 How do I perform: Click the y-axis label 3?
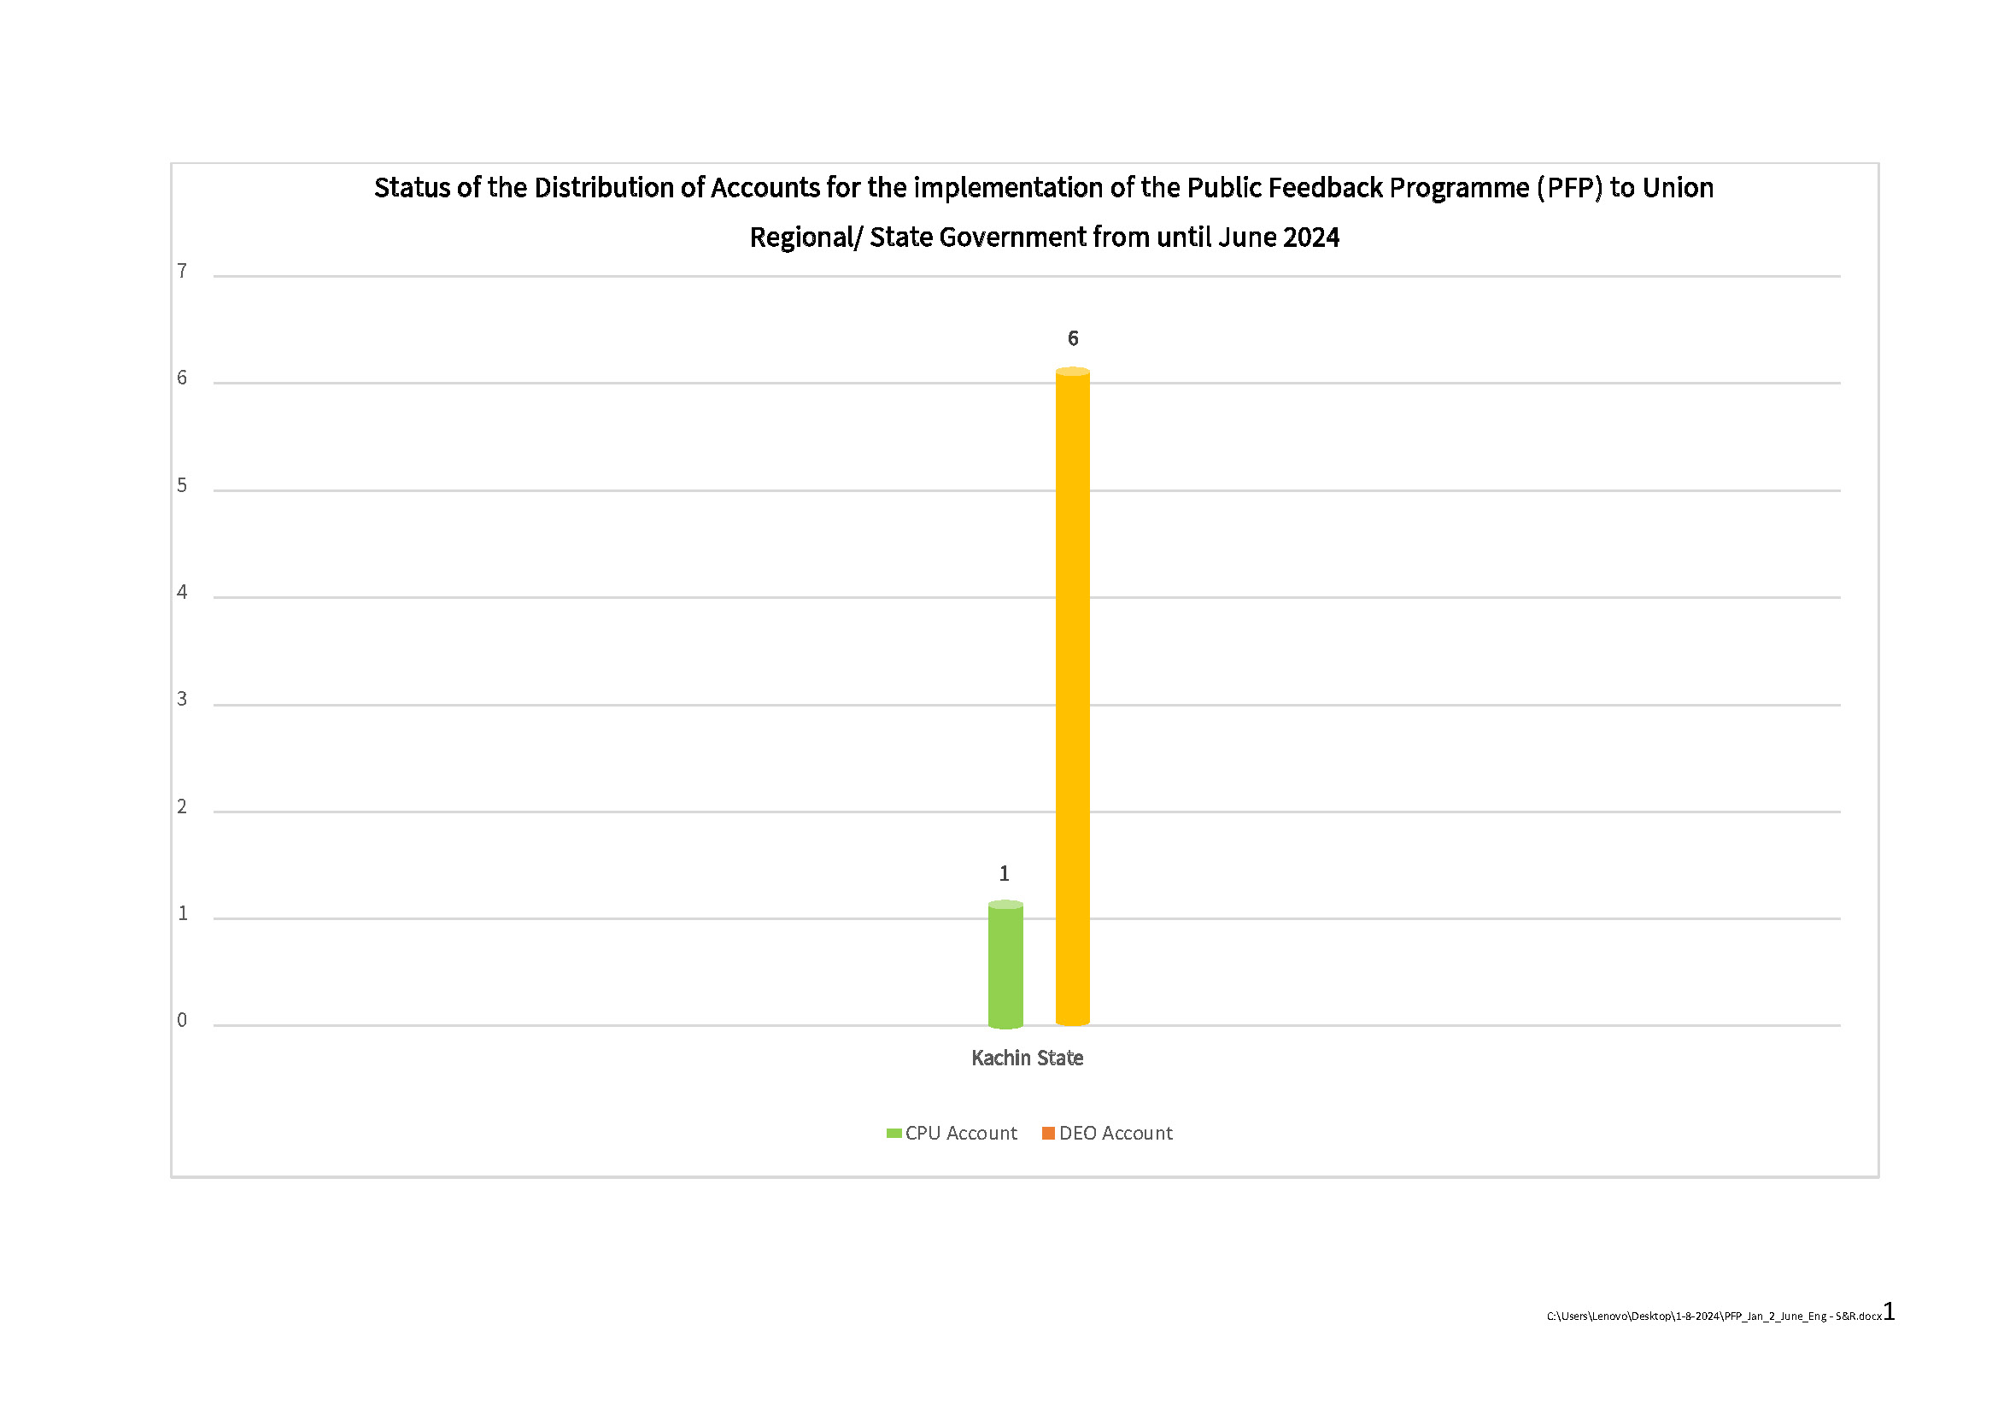pyautogui.click(x=182, y=700)
